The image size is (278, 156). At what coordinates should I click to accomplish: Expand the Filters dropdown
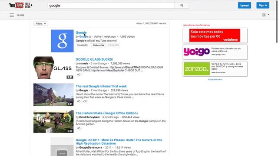click(x=40, y=23)
